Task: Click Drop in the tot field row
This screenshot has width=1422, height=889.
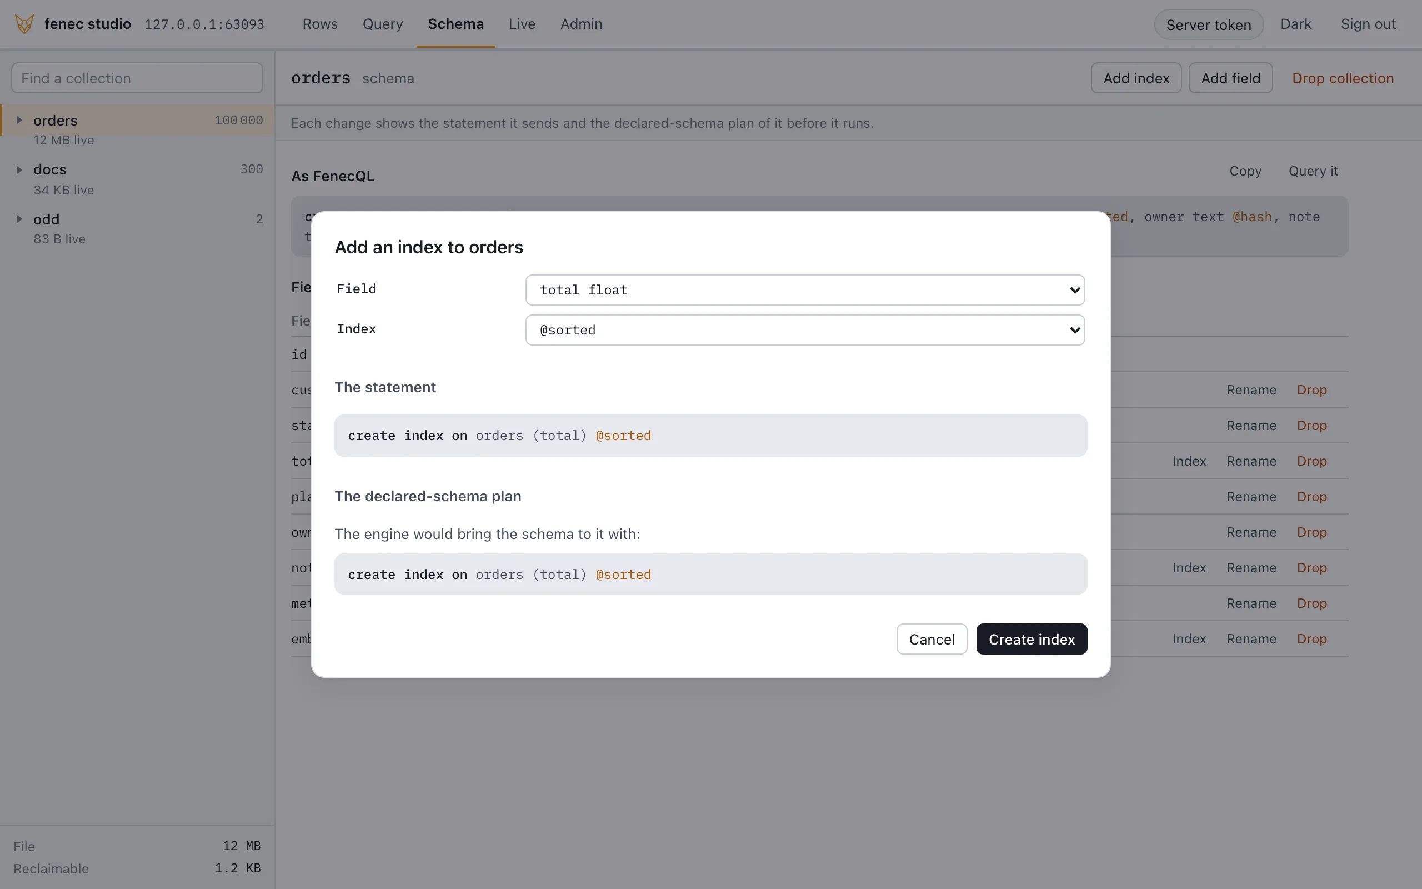Action: click(x=1311, y=462)
